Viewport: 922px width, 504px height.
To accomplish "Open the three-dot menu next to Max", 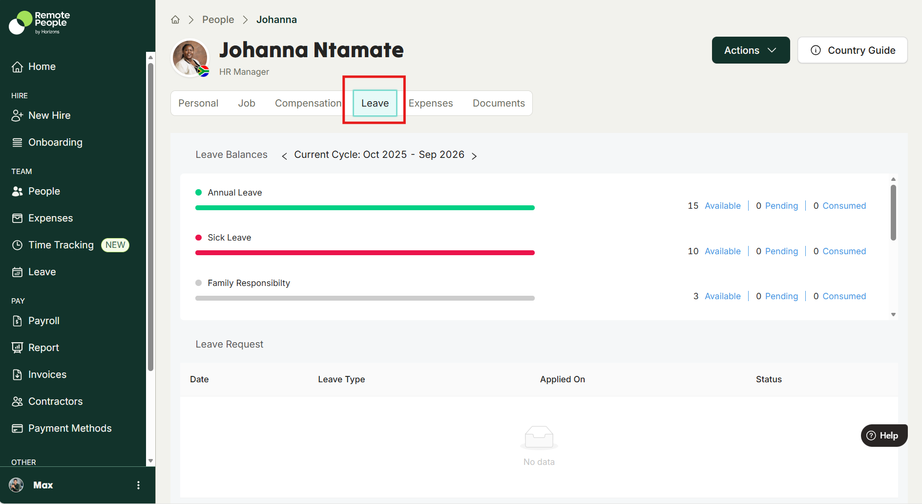I will 139,485.
